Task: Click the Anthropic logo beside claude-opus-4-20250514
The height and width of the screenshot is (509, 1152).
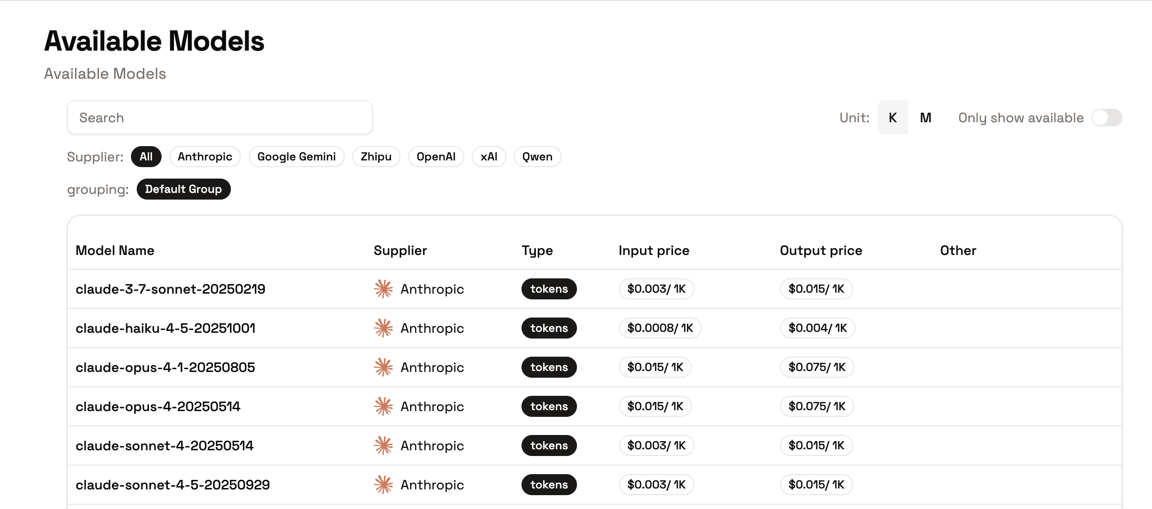Action: point(383,406)
